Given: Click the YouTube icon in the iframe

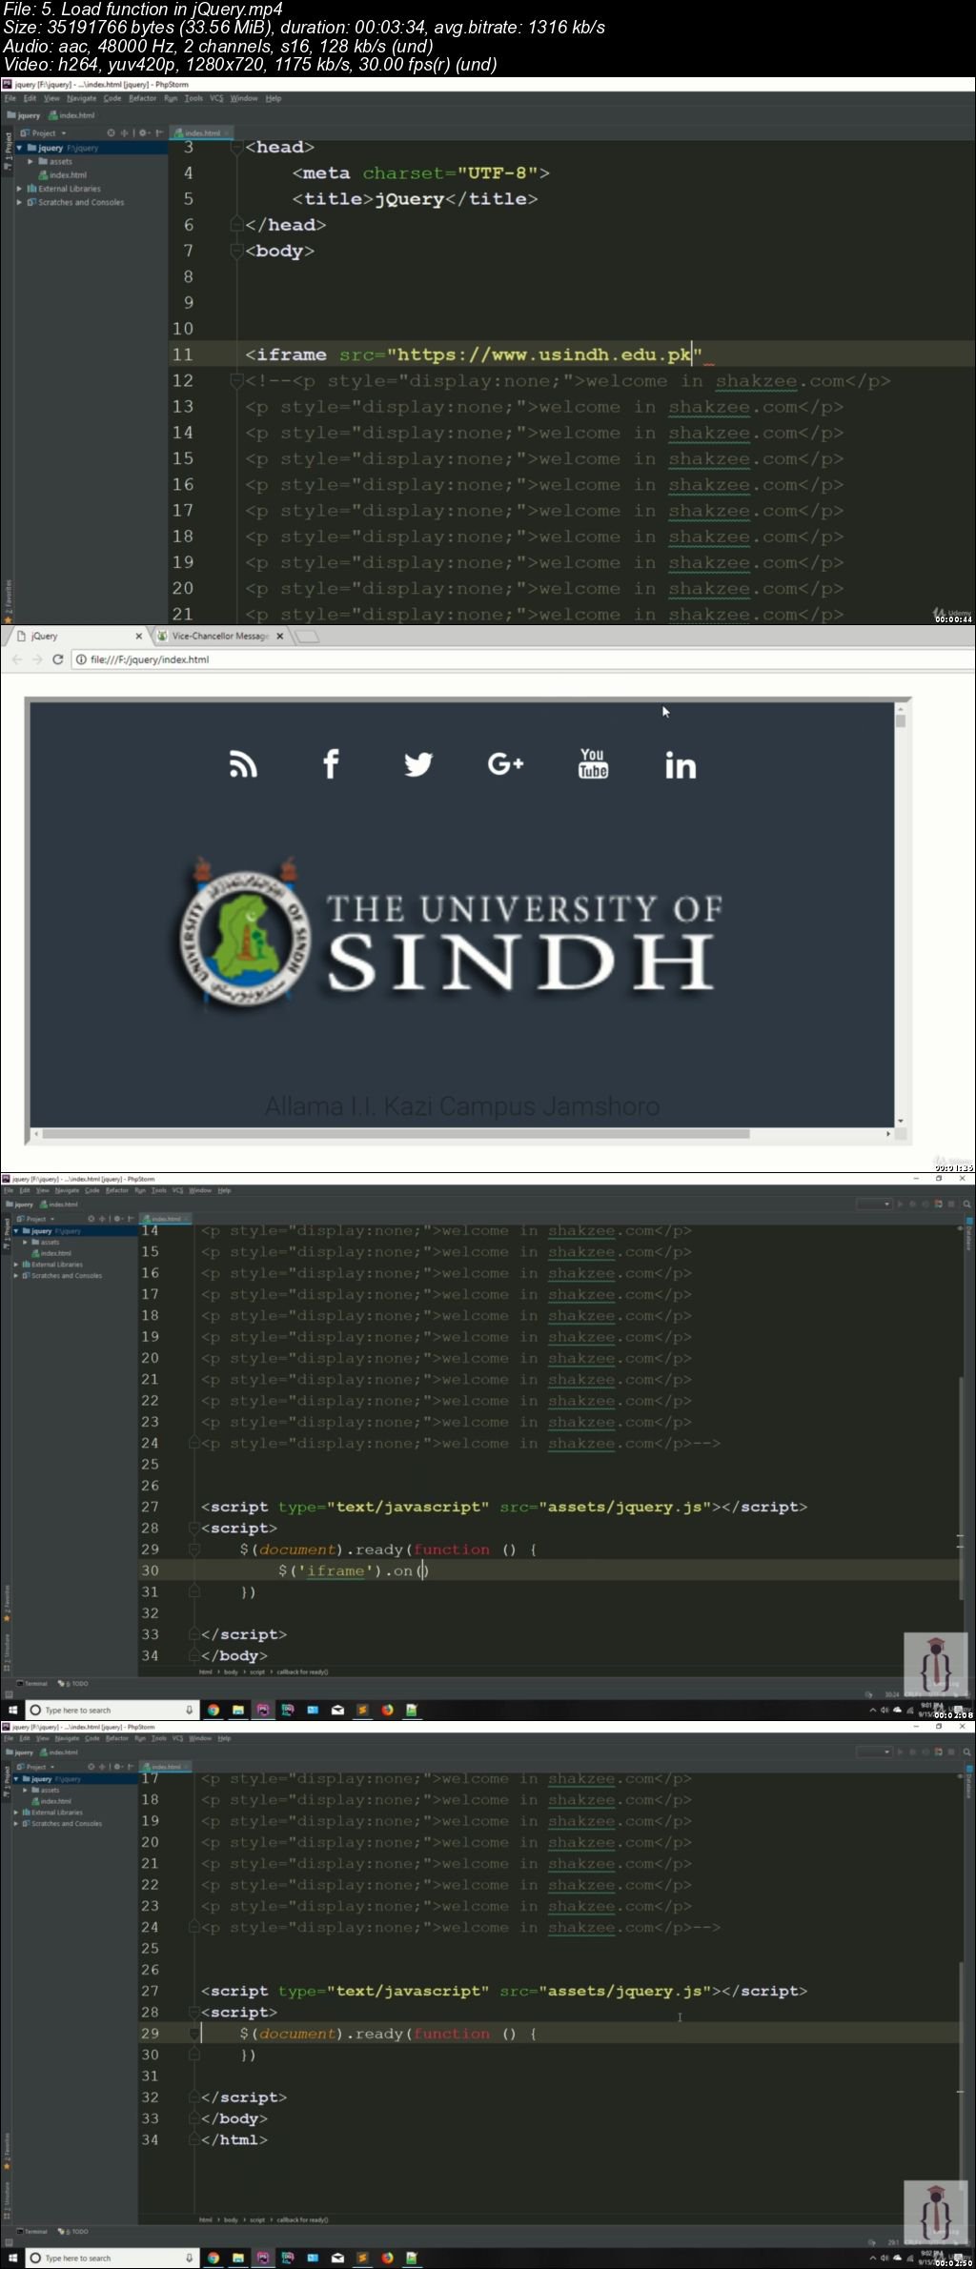Looking at the screenshot, I should point(593,763).
